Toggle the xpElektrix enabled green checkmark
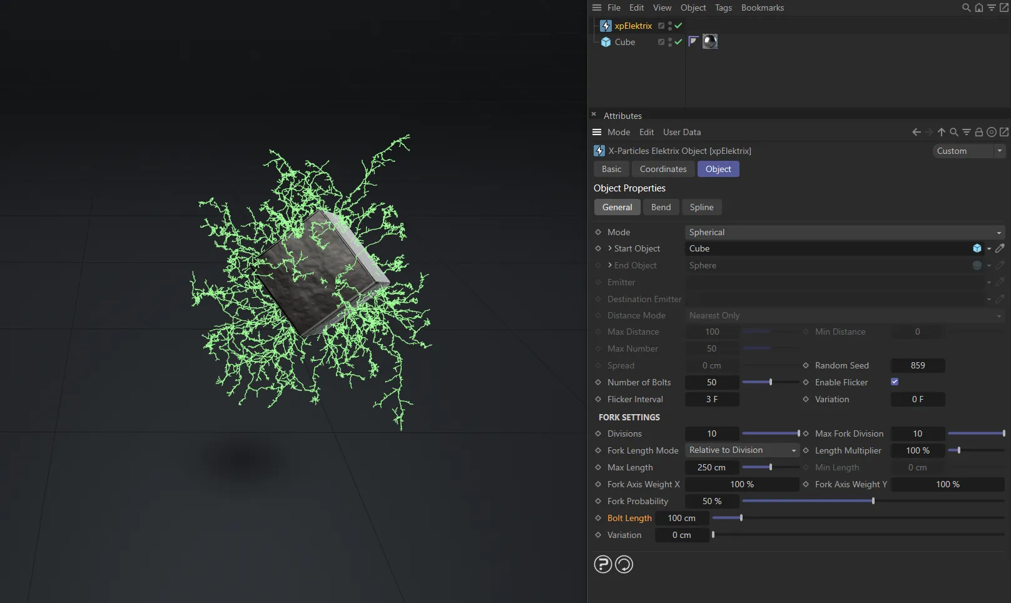The height and width of the screenshot is (603, 1011). pyautogui.click(x=678, y=26)
